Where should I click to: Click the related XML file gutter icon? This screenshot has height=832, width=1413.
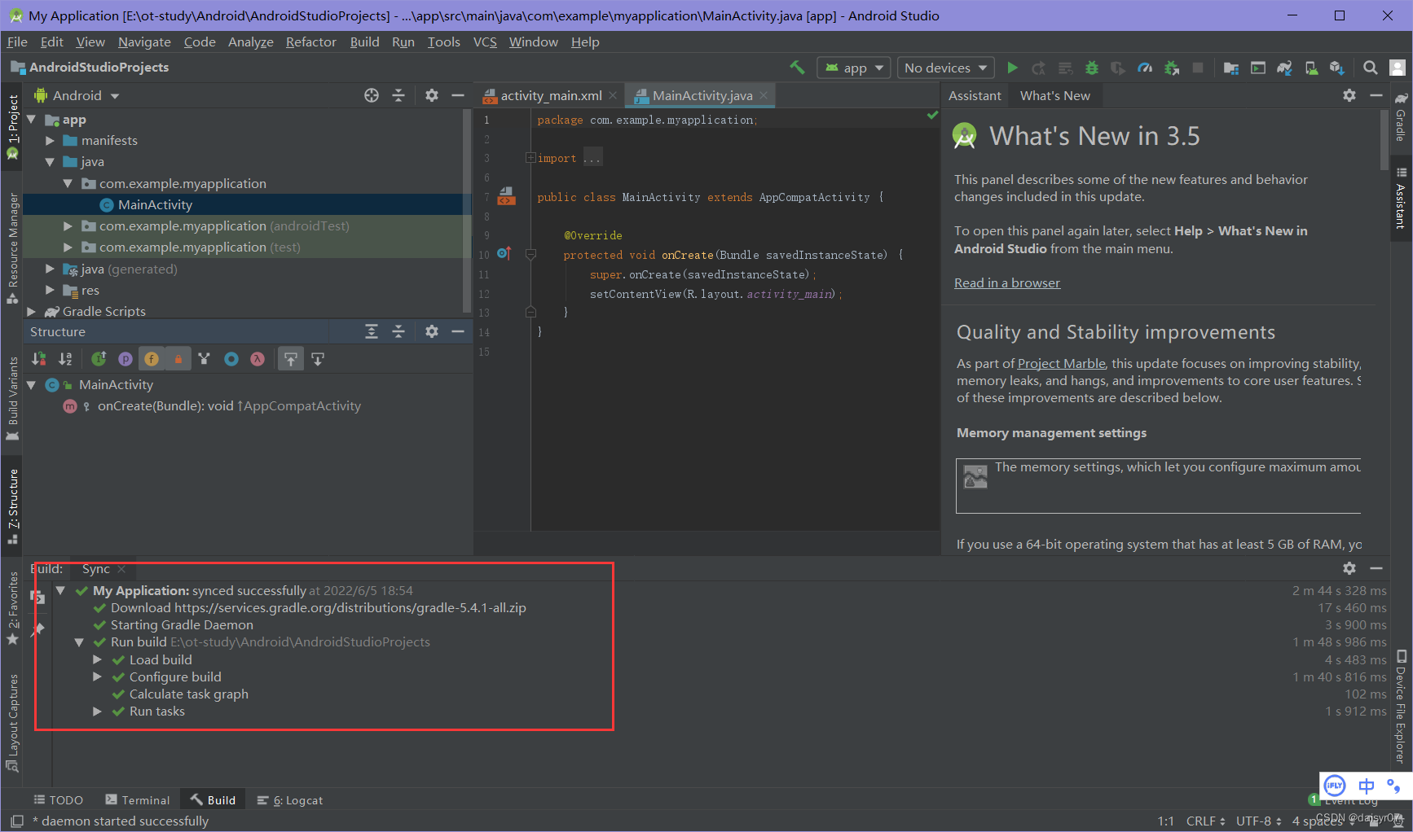506,196
